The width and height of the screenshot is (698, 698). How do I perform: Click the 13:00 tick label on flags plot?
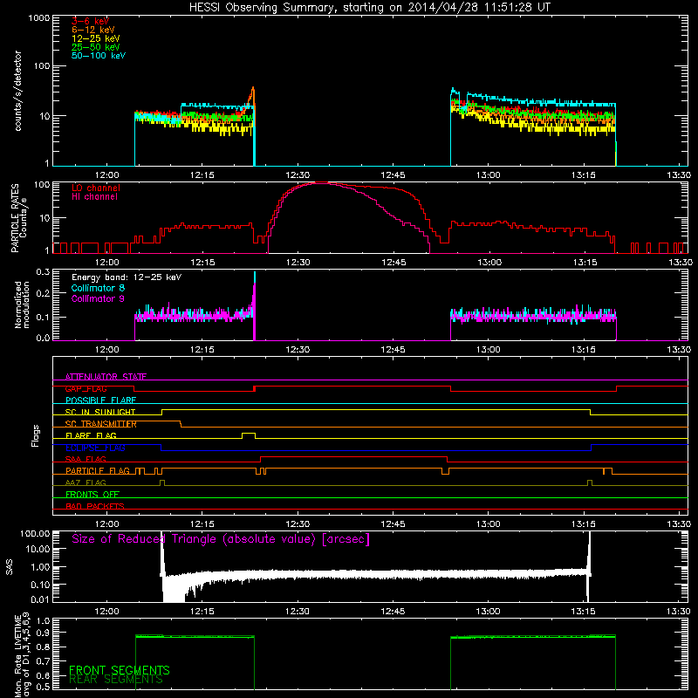pos(488,524)
